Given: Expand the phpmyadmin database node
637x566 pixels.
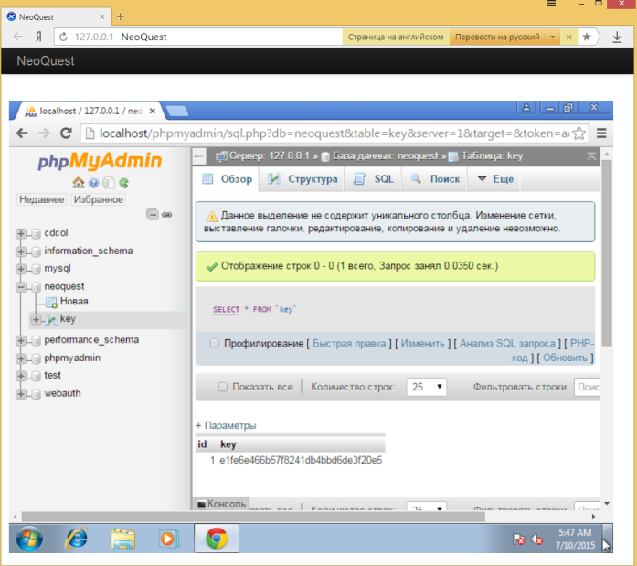Looking at the screenshot, I should coord(21,358).
